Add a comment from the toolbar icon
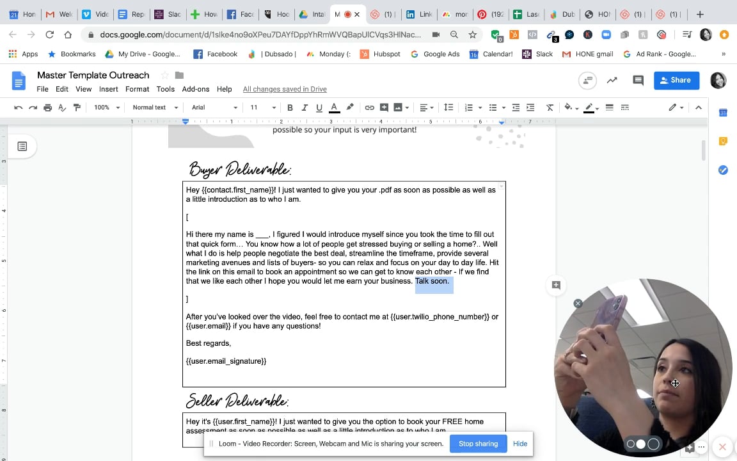Screen dimensions: 737x461 pyautogui.click(x=384, y=108)
